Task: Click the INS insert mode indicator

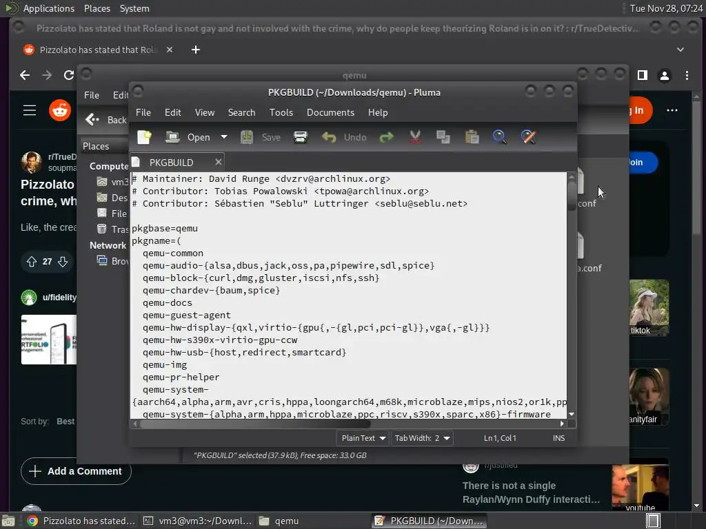Action: click(x=558, y=438)
